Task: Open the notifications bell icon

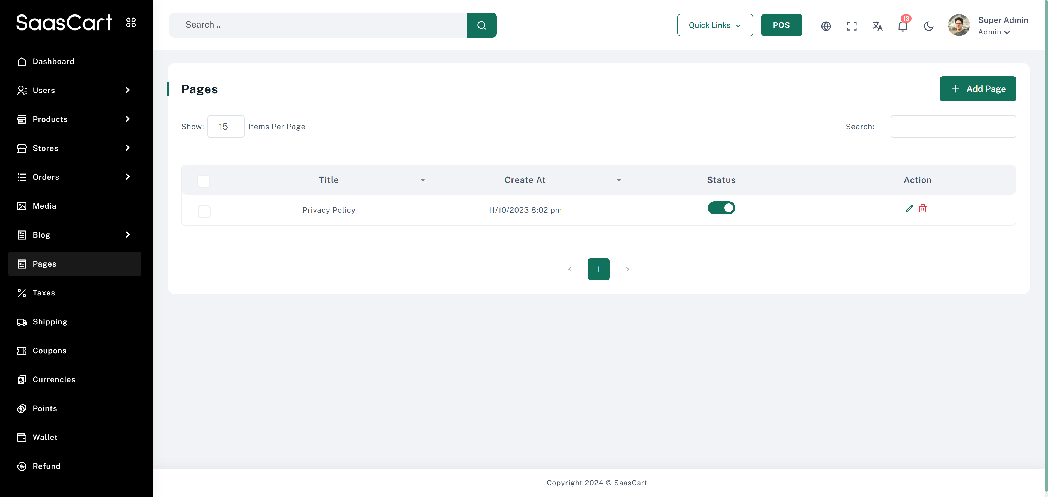Action: (902, 26)
